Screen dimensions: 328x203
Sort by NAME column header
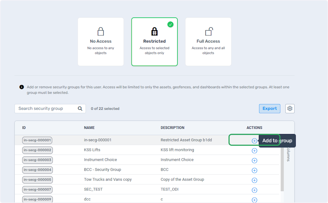(89, 128)
